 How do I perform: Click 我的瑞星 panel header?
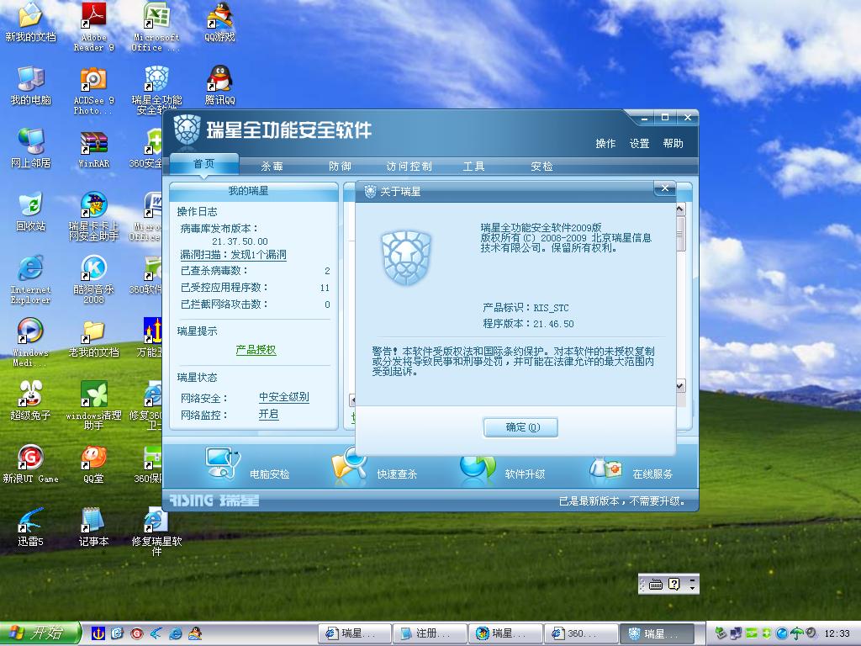pos(248,191)
